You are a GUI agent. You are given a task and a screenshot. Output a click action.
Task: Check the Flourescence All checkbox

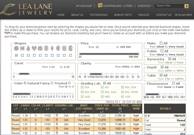(x=173, y=83)
